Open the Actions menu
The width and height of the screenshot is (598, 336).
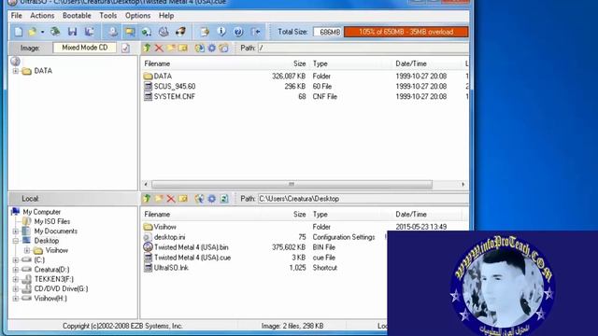42,16
